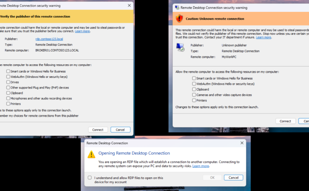Viewport: 309px width, 191px height.
Task: Click BROKER01.CONTOSO123.LOCAL remote computer text
Action: pos(57,50)
